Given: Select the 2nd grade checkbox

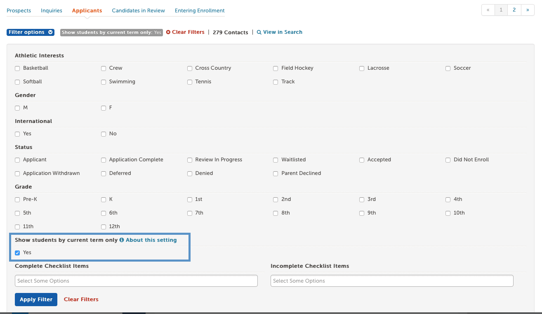Looking at the screenshot, I should pos(276,200).
